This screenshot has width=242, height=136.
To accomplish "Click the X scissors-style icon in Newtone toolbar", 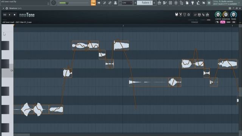I will pos(181,14).
